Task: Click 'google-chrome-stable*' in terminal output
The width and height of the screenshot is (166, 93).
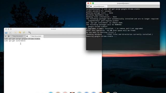Action: 98,27
